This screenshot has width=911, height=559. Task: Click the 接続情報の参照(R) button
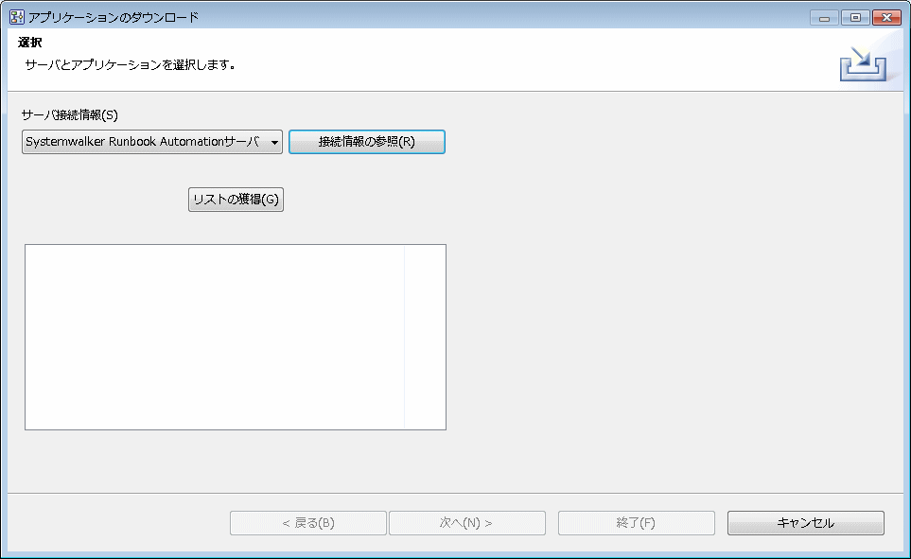click(x=367, y=142)
